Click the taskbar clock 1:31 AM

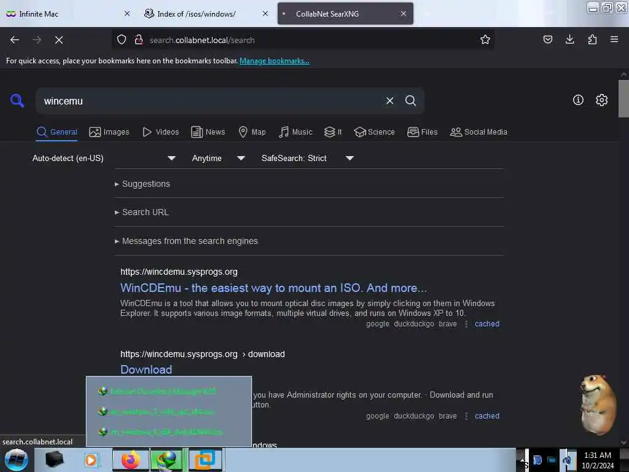597,460
